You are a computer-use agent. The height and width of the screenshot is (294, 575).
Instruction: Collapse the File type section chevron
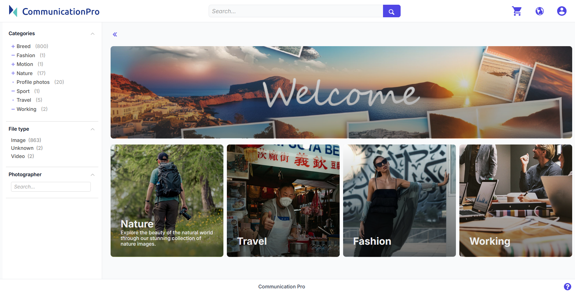(92, 129)
